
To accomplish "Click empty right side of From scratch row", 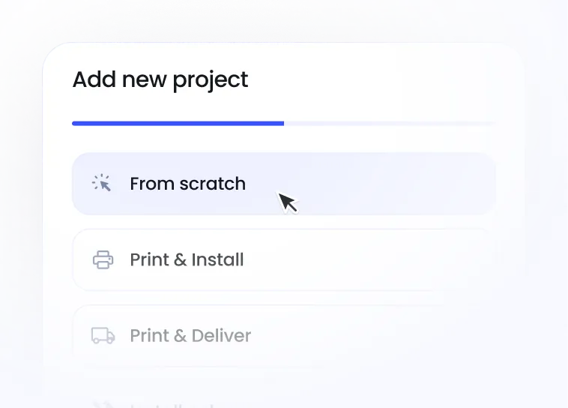I will [x=399, y=184].
